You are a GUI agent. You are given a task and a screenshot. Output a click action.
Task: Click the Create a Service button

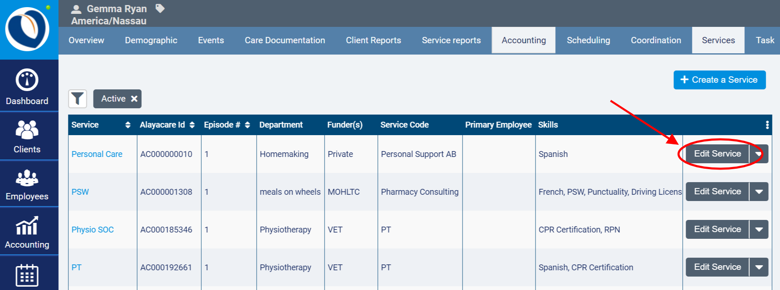click(719, 80)
